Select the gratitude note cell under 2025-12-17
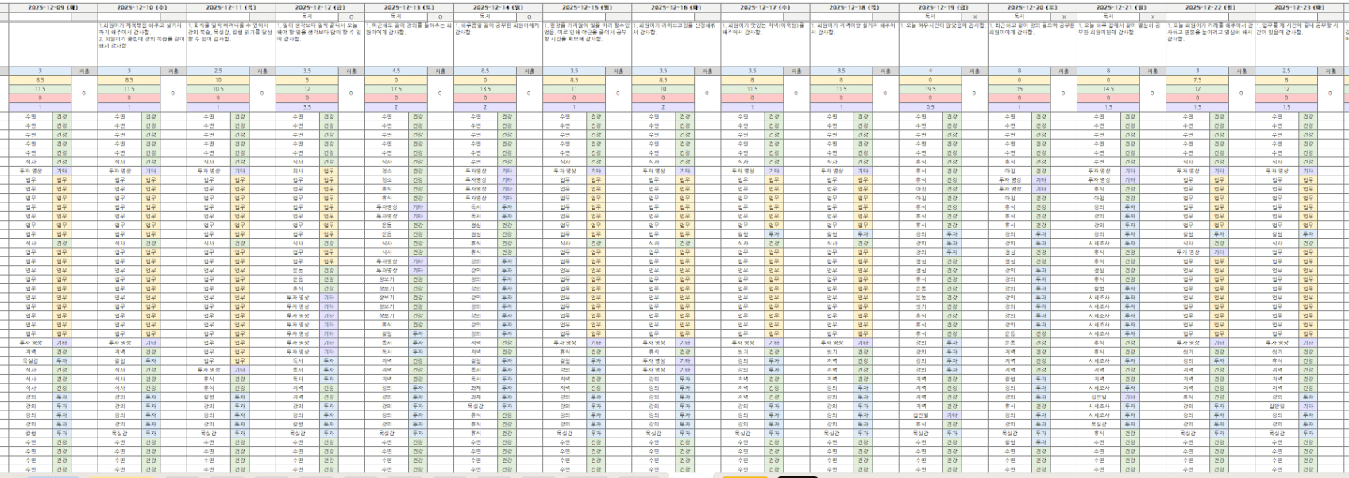The width and height of the screenshot is (1349, 478). (x=765, y=44)
